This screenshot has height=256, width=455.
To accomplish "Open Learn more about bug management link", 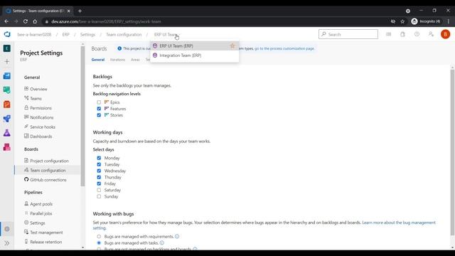I will (x=399, y=223).
